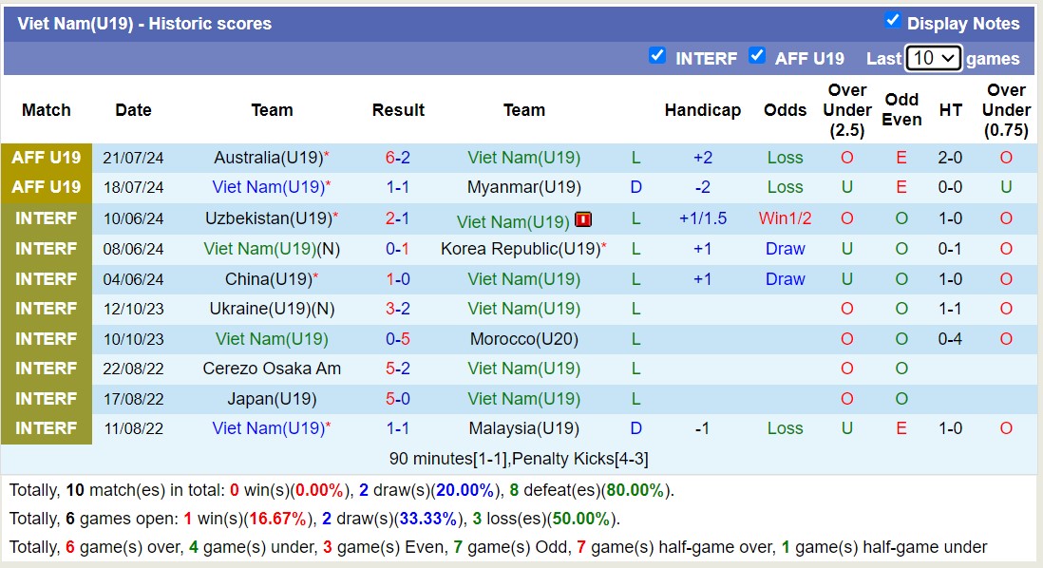Select Cerezo Osaka Am team link

pyautogui.click(x=272, y=369)
